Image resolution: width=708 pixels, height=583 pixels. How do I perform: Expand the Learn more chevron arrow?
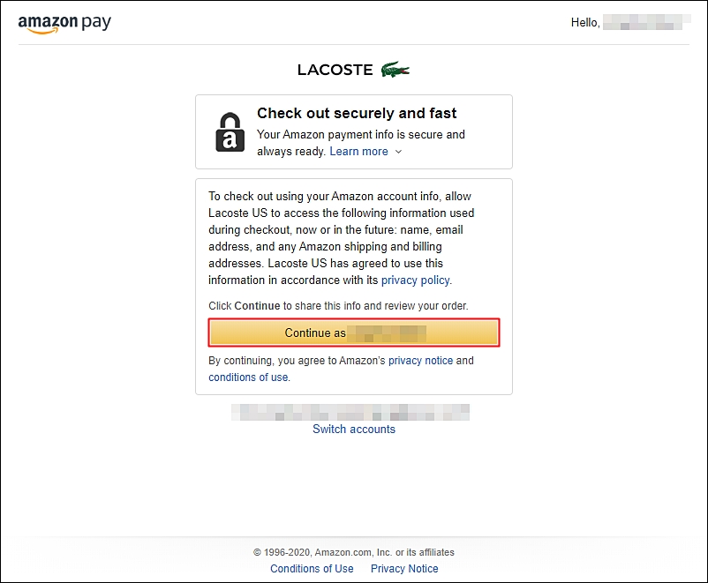coord(398,152)
